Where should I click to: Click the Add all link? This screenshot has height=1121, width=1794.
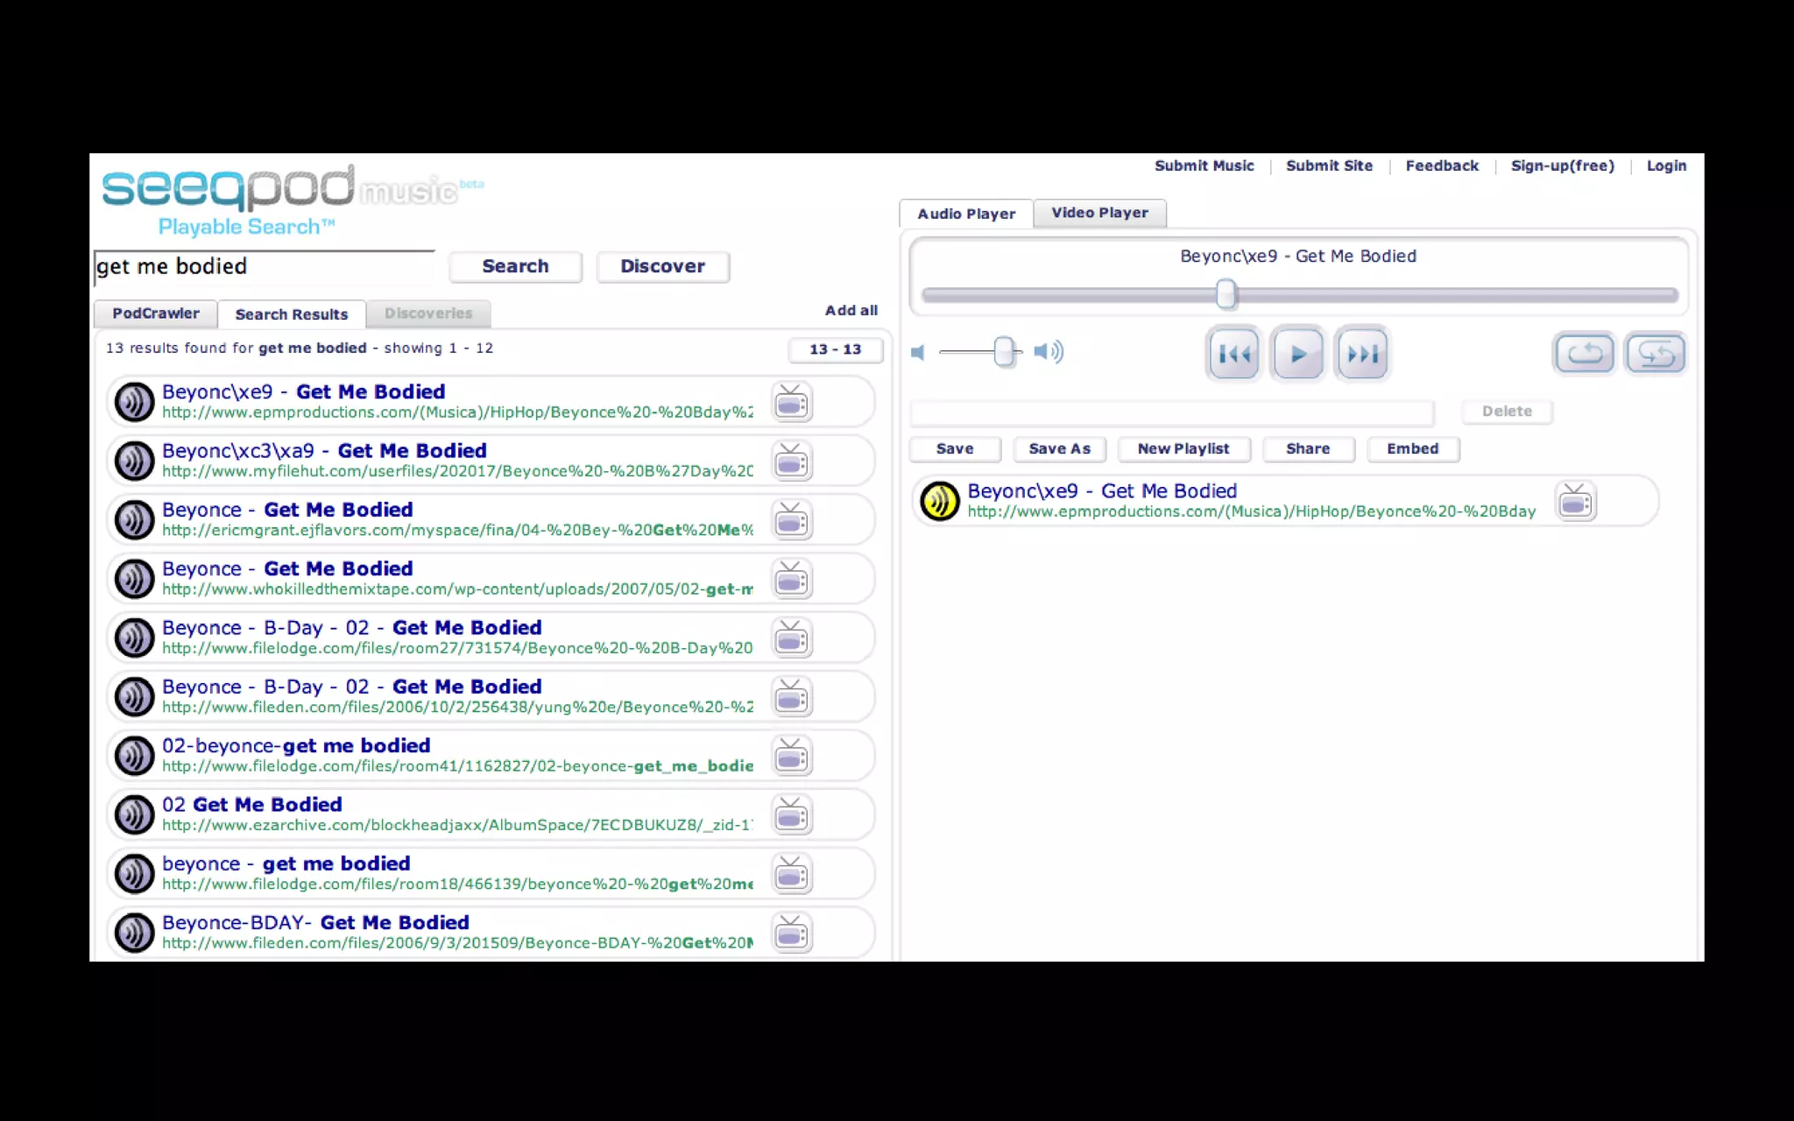pyautogui.click(x=851, y=310)
